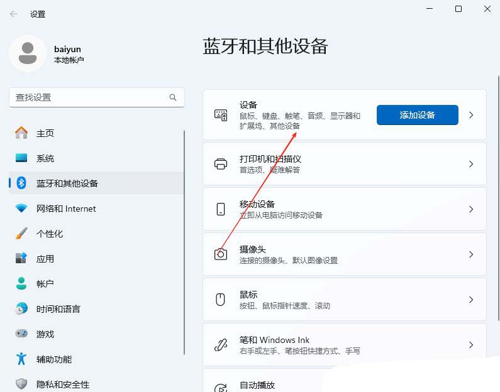The width and height of the screenshot is (500, 392).
Task: Click the System monitor icon in sidebar
Action: pyautogui.click(x=21, y=158)
